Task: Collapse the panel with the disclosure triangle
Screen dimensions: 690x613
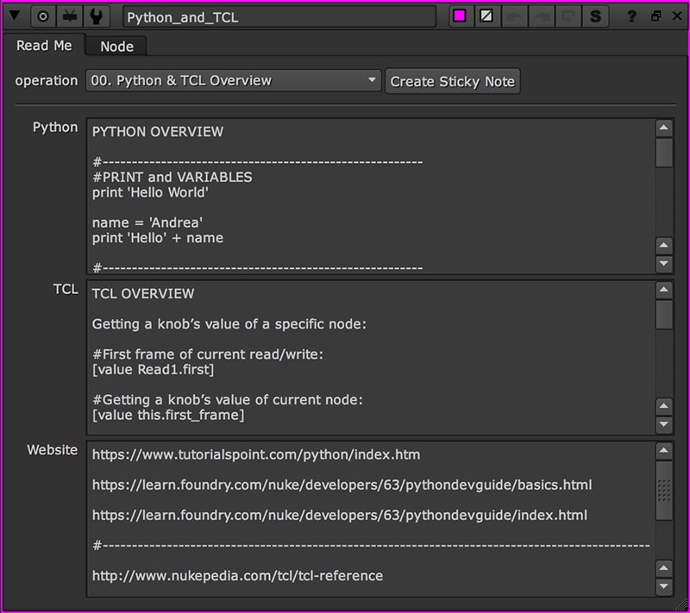Action: (14, 16)
